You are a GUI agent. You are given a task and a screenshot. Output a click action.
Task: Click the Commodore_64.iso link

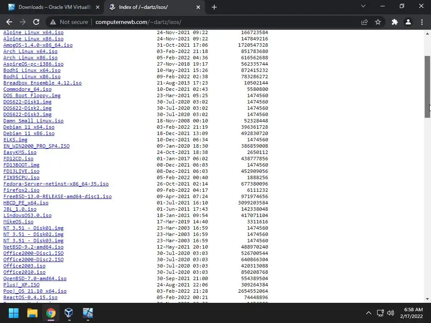pyautogui.click(x=27, y=89)
